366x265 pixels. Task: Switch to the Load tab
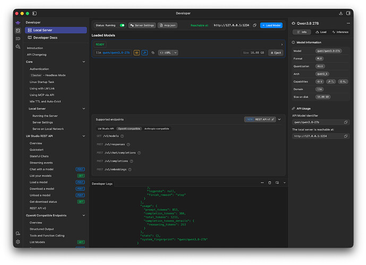[321, 32]
